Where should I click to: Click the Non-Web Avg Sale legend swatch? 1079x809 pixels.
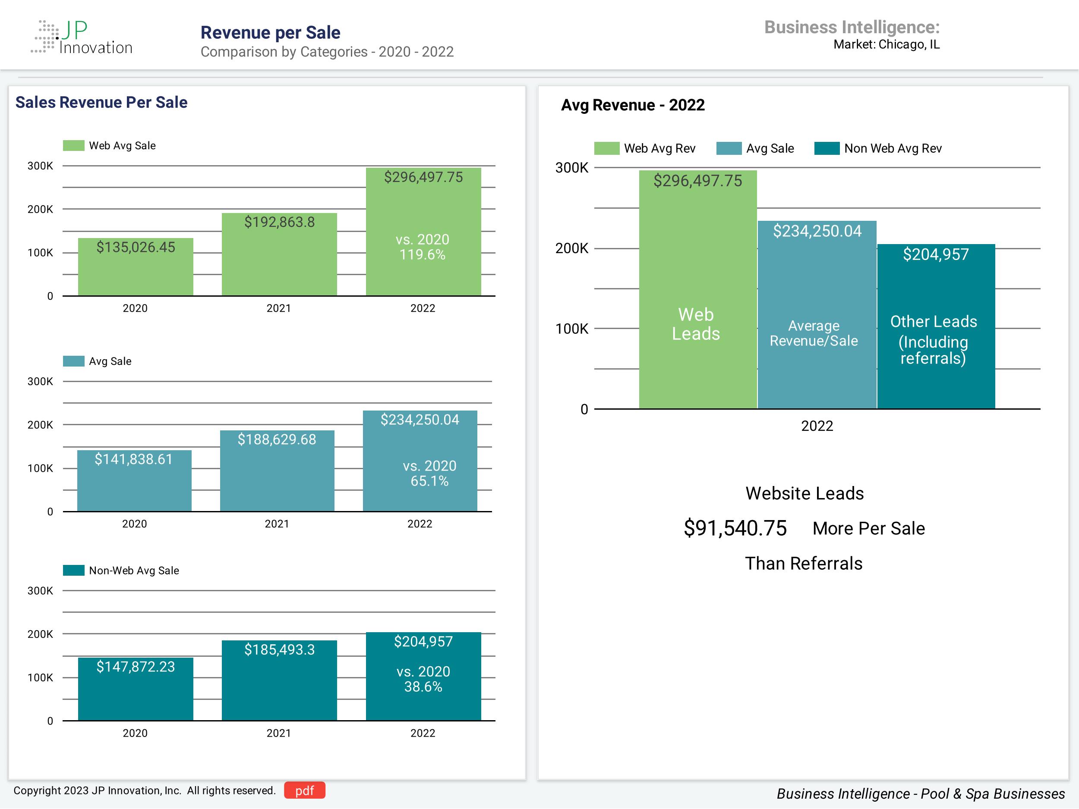(x=74, y=570)
